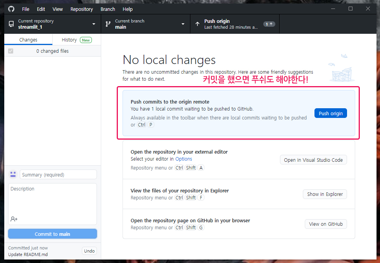This screenshot has height=263, width=380.
Task: Open the Edit menu
Action: pos(41,9)
